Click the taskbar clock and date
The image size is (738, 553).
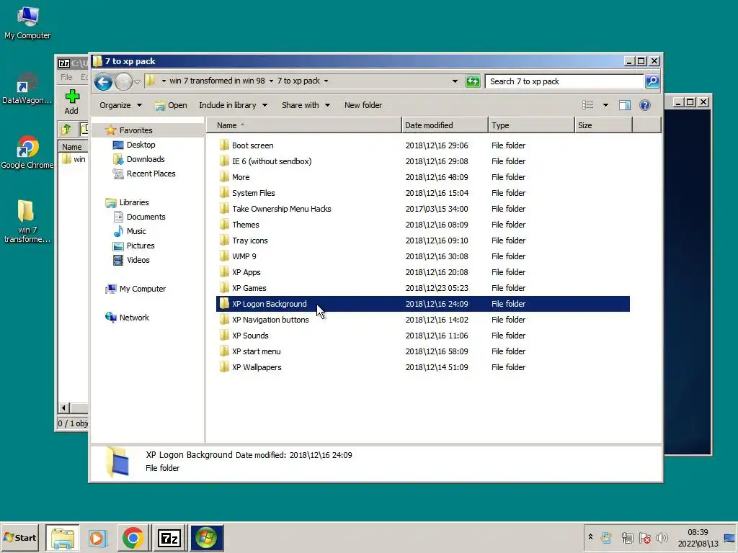pyautogui.click(x=698, y=538)
